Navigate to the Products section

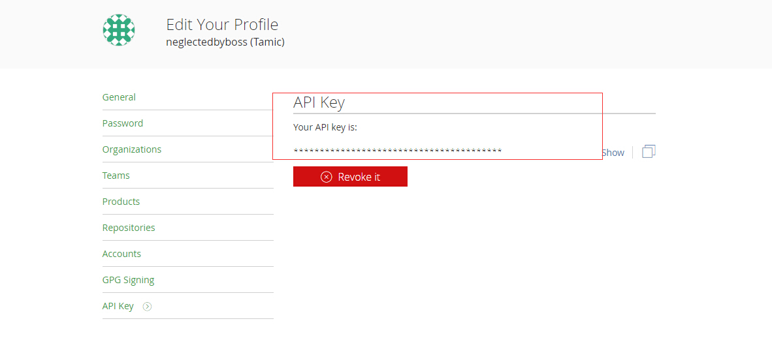121,202
